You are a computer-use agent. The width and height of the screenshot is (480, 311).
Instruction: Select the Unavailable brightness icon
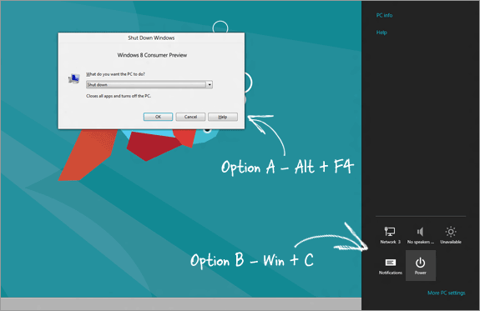451,235
